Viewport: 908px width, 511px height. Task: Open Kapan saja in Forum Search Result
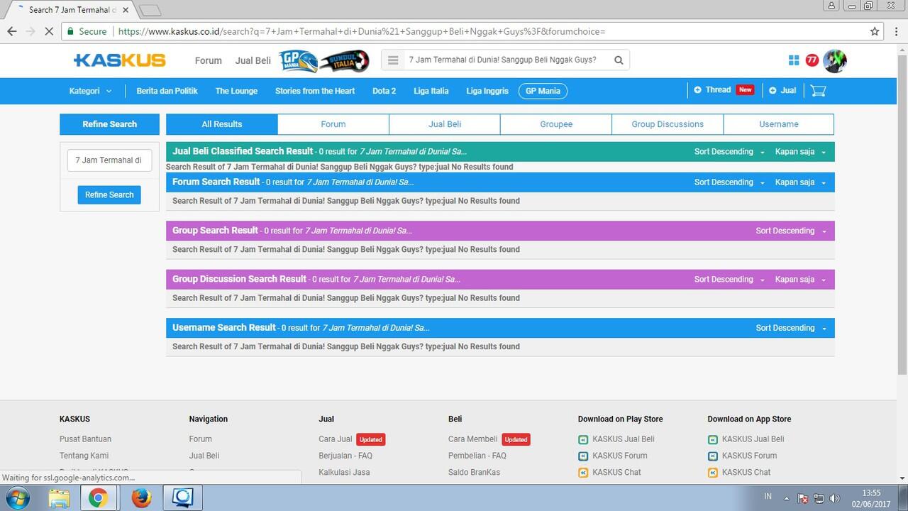[x=800, y=182]
